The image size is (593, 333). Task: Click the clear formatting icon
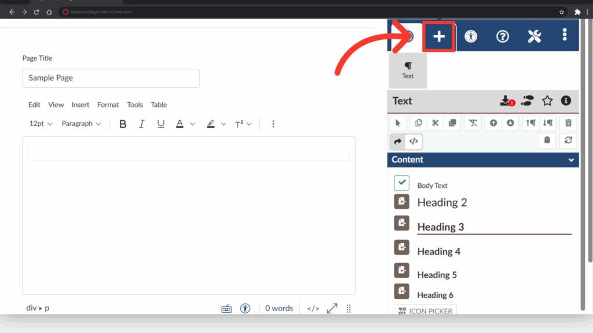[x=473, y=123]
